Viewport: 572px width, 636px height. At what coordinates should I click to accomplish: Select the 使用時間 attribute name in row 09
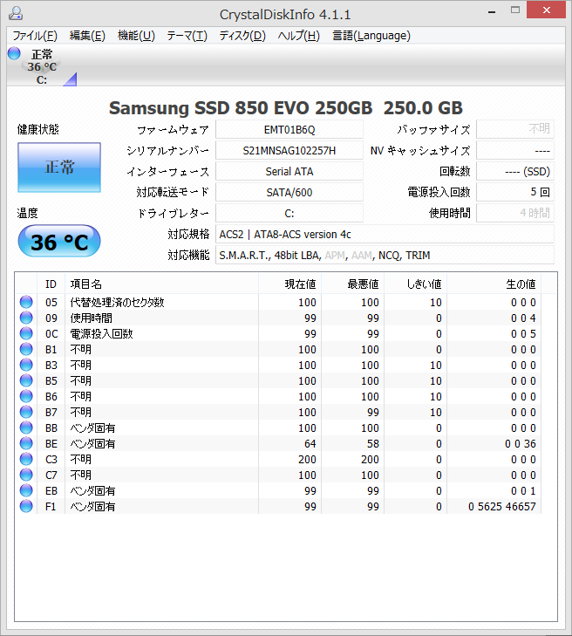click(92, 318)
